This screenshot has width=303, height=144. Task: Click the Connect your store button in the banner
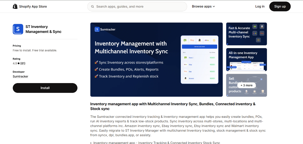[199, 47]
